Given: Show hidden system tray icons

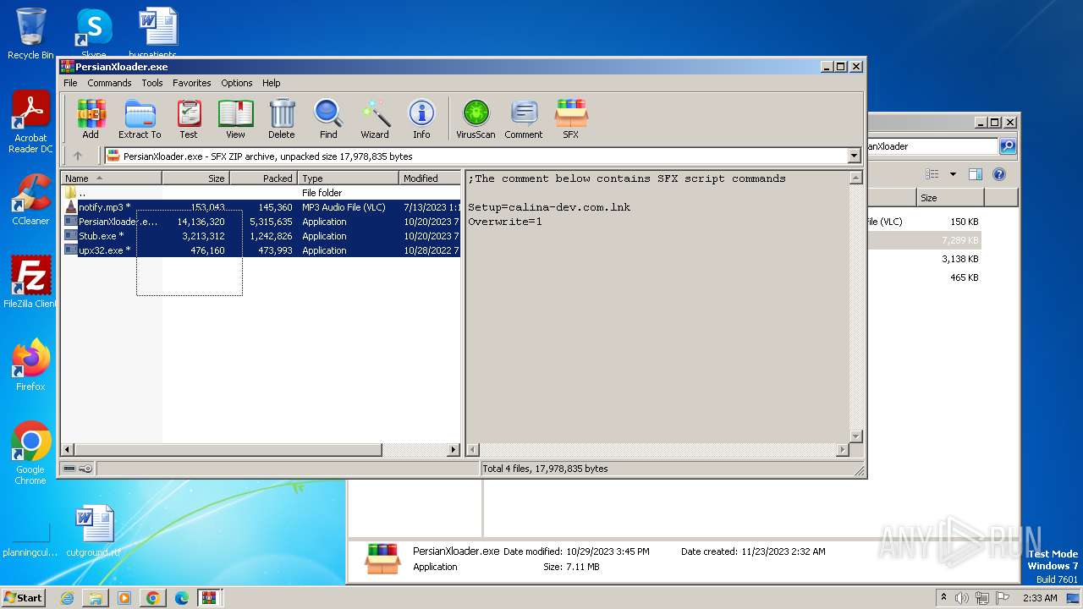Looking at the screenshot, I should (x=943, y=597).
